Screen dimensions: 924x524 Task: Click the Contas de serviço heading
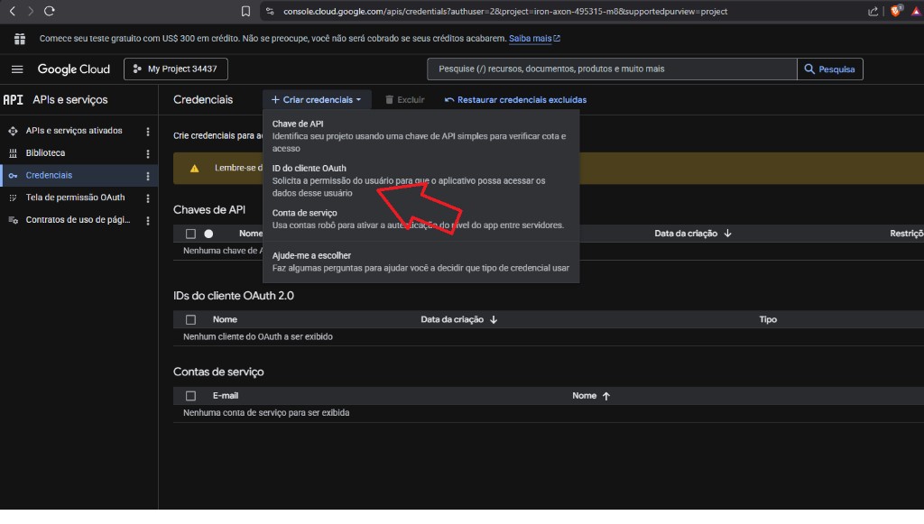point(218,372)
